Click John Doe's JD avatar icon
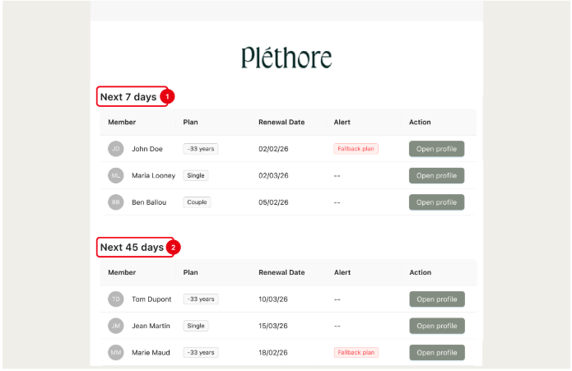The width and height of the screenshot is (572, 371). [x=116, y=149]
